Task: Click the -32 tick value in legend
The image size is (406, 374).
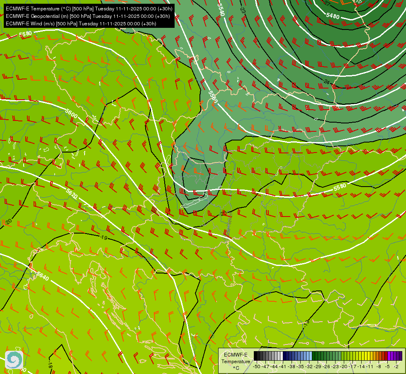Action: pyautogui.click(x=309, y=367)
